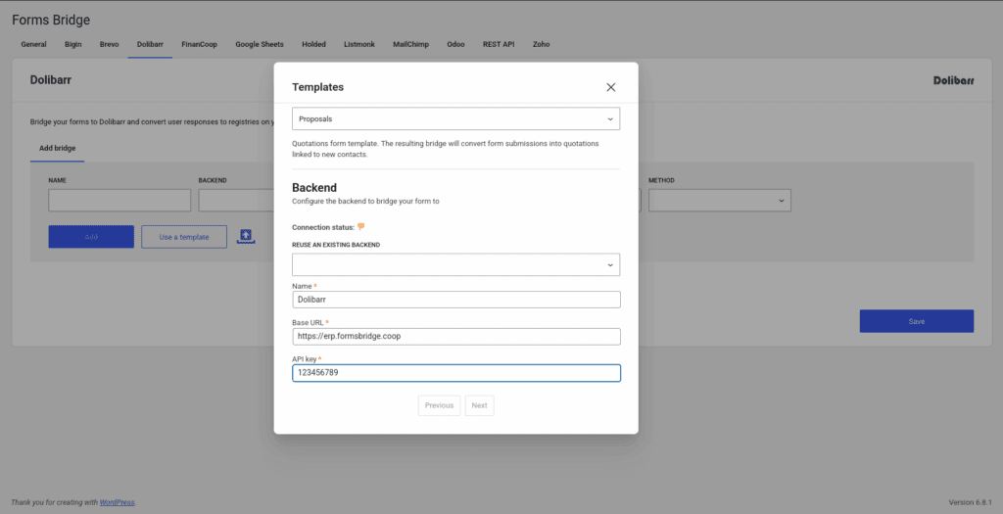
Task: Open the WordPress footer link
Action: 118,502
